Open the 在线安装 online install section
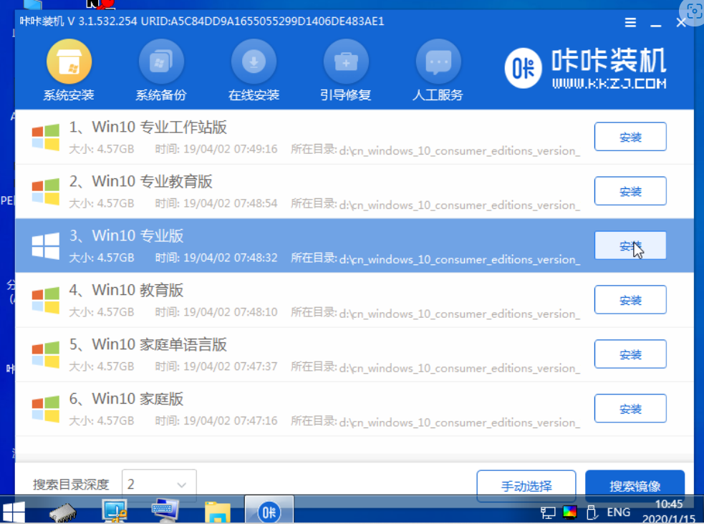Screen dimensions: 704x524 (254, 71)
